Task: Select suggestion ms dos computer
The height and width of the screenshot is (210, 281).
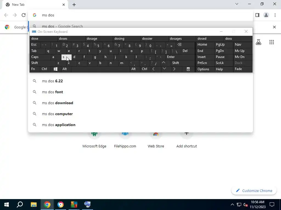Action: [x=140, y=114]
